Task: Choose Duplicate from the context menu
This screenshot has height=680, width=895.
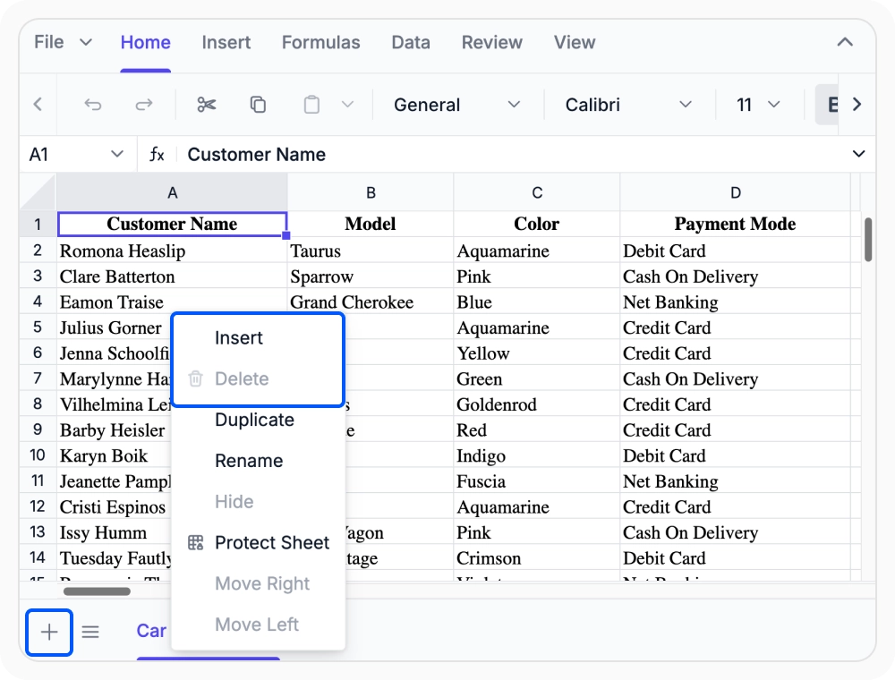Action: pos(258,420)
